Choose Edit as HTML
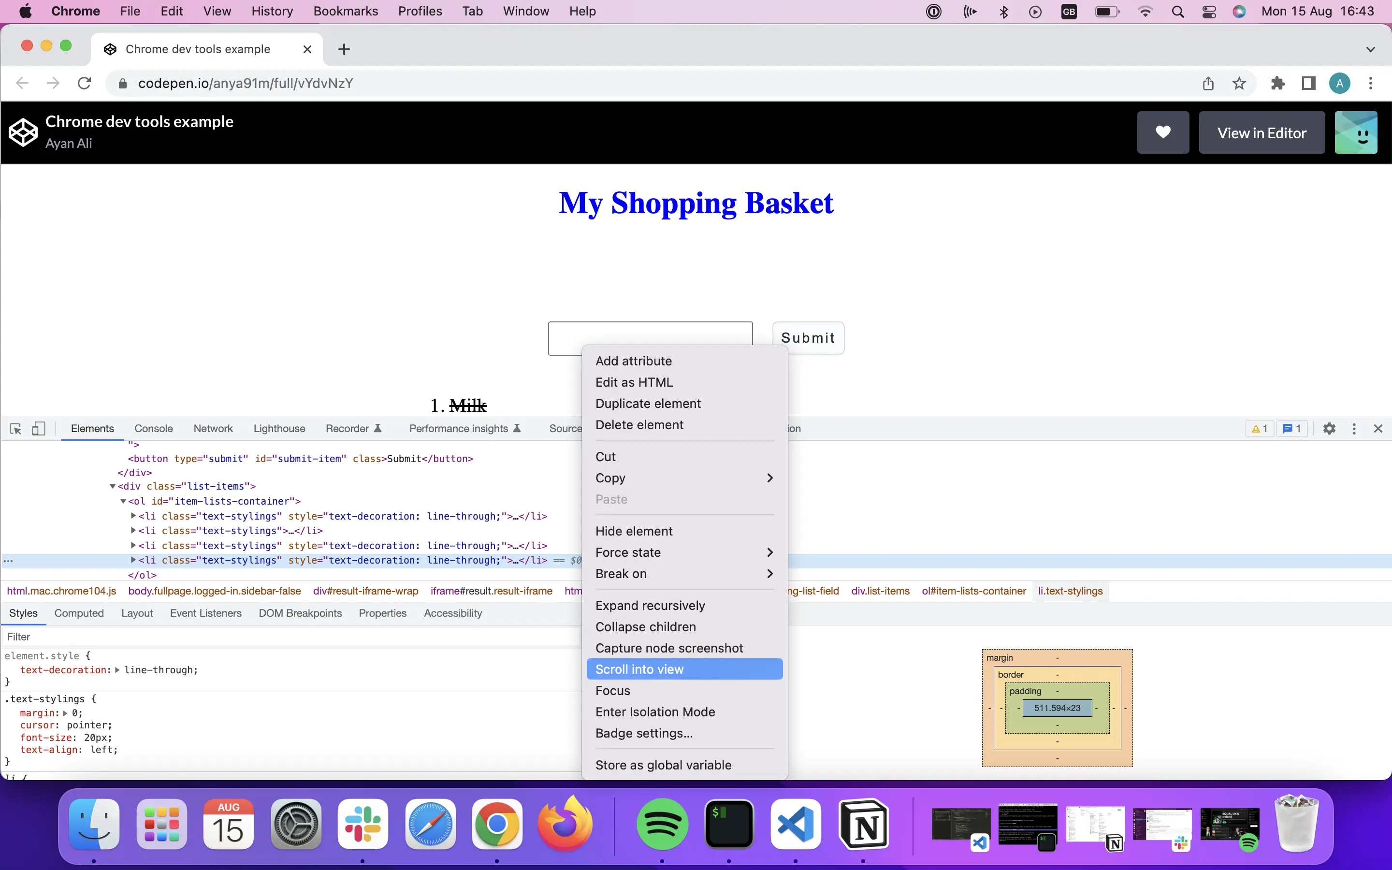The width and height of the screenshot is (1392, 870). (684, 382)
